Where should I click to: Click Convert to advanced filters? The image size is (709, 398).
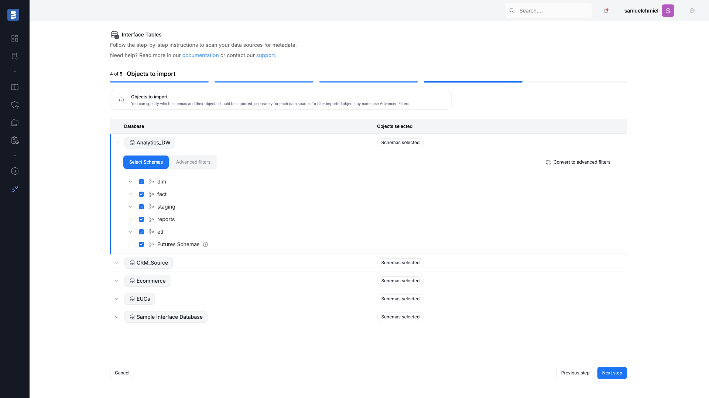pos(578,162)
